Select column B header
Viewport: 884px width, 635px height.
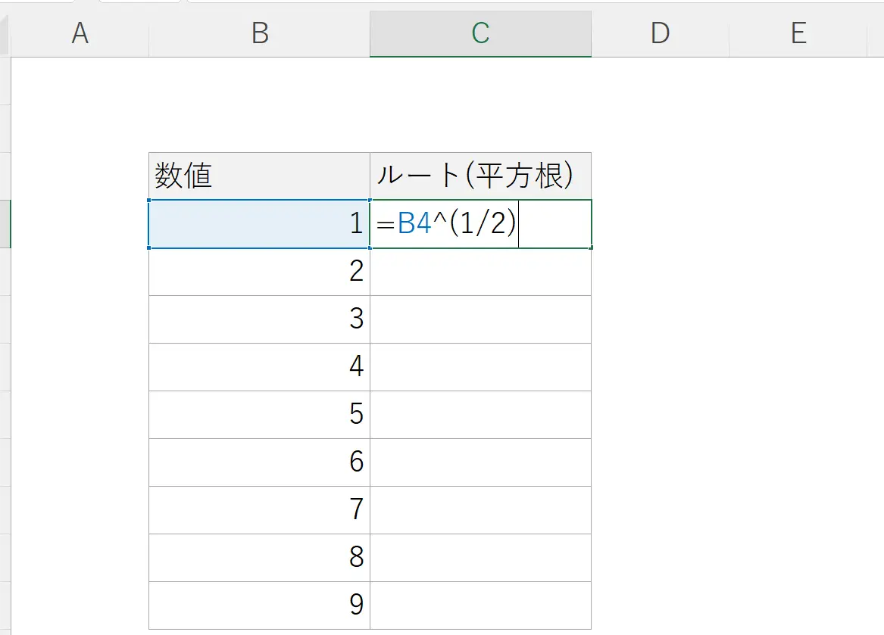[260, 34]
